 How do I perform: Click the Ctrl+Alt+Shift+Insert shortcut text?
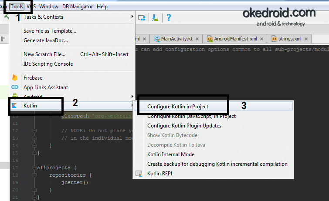pyautogui.click(x=104, y=54)
